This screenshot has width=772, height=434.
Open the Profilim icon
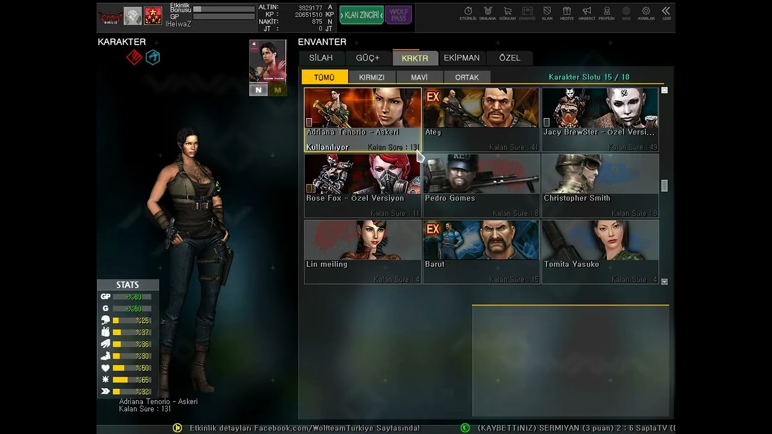pyautogui.click(x=607, y=13)
